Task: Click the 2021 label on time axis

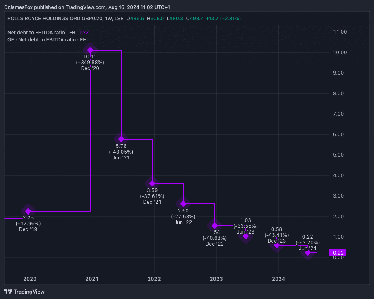Action: click(92, 279)
